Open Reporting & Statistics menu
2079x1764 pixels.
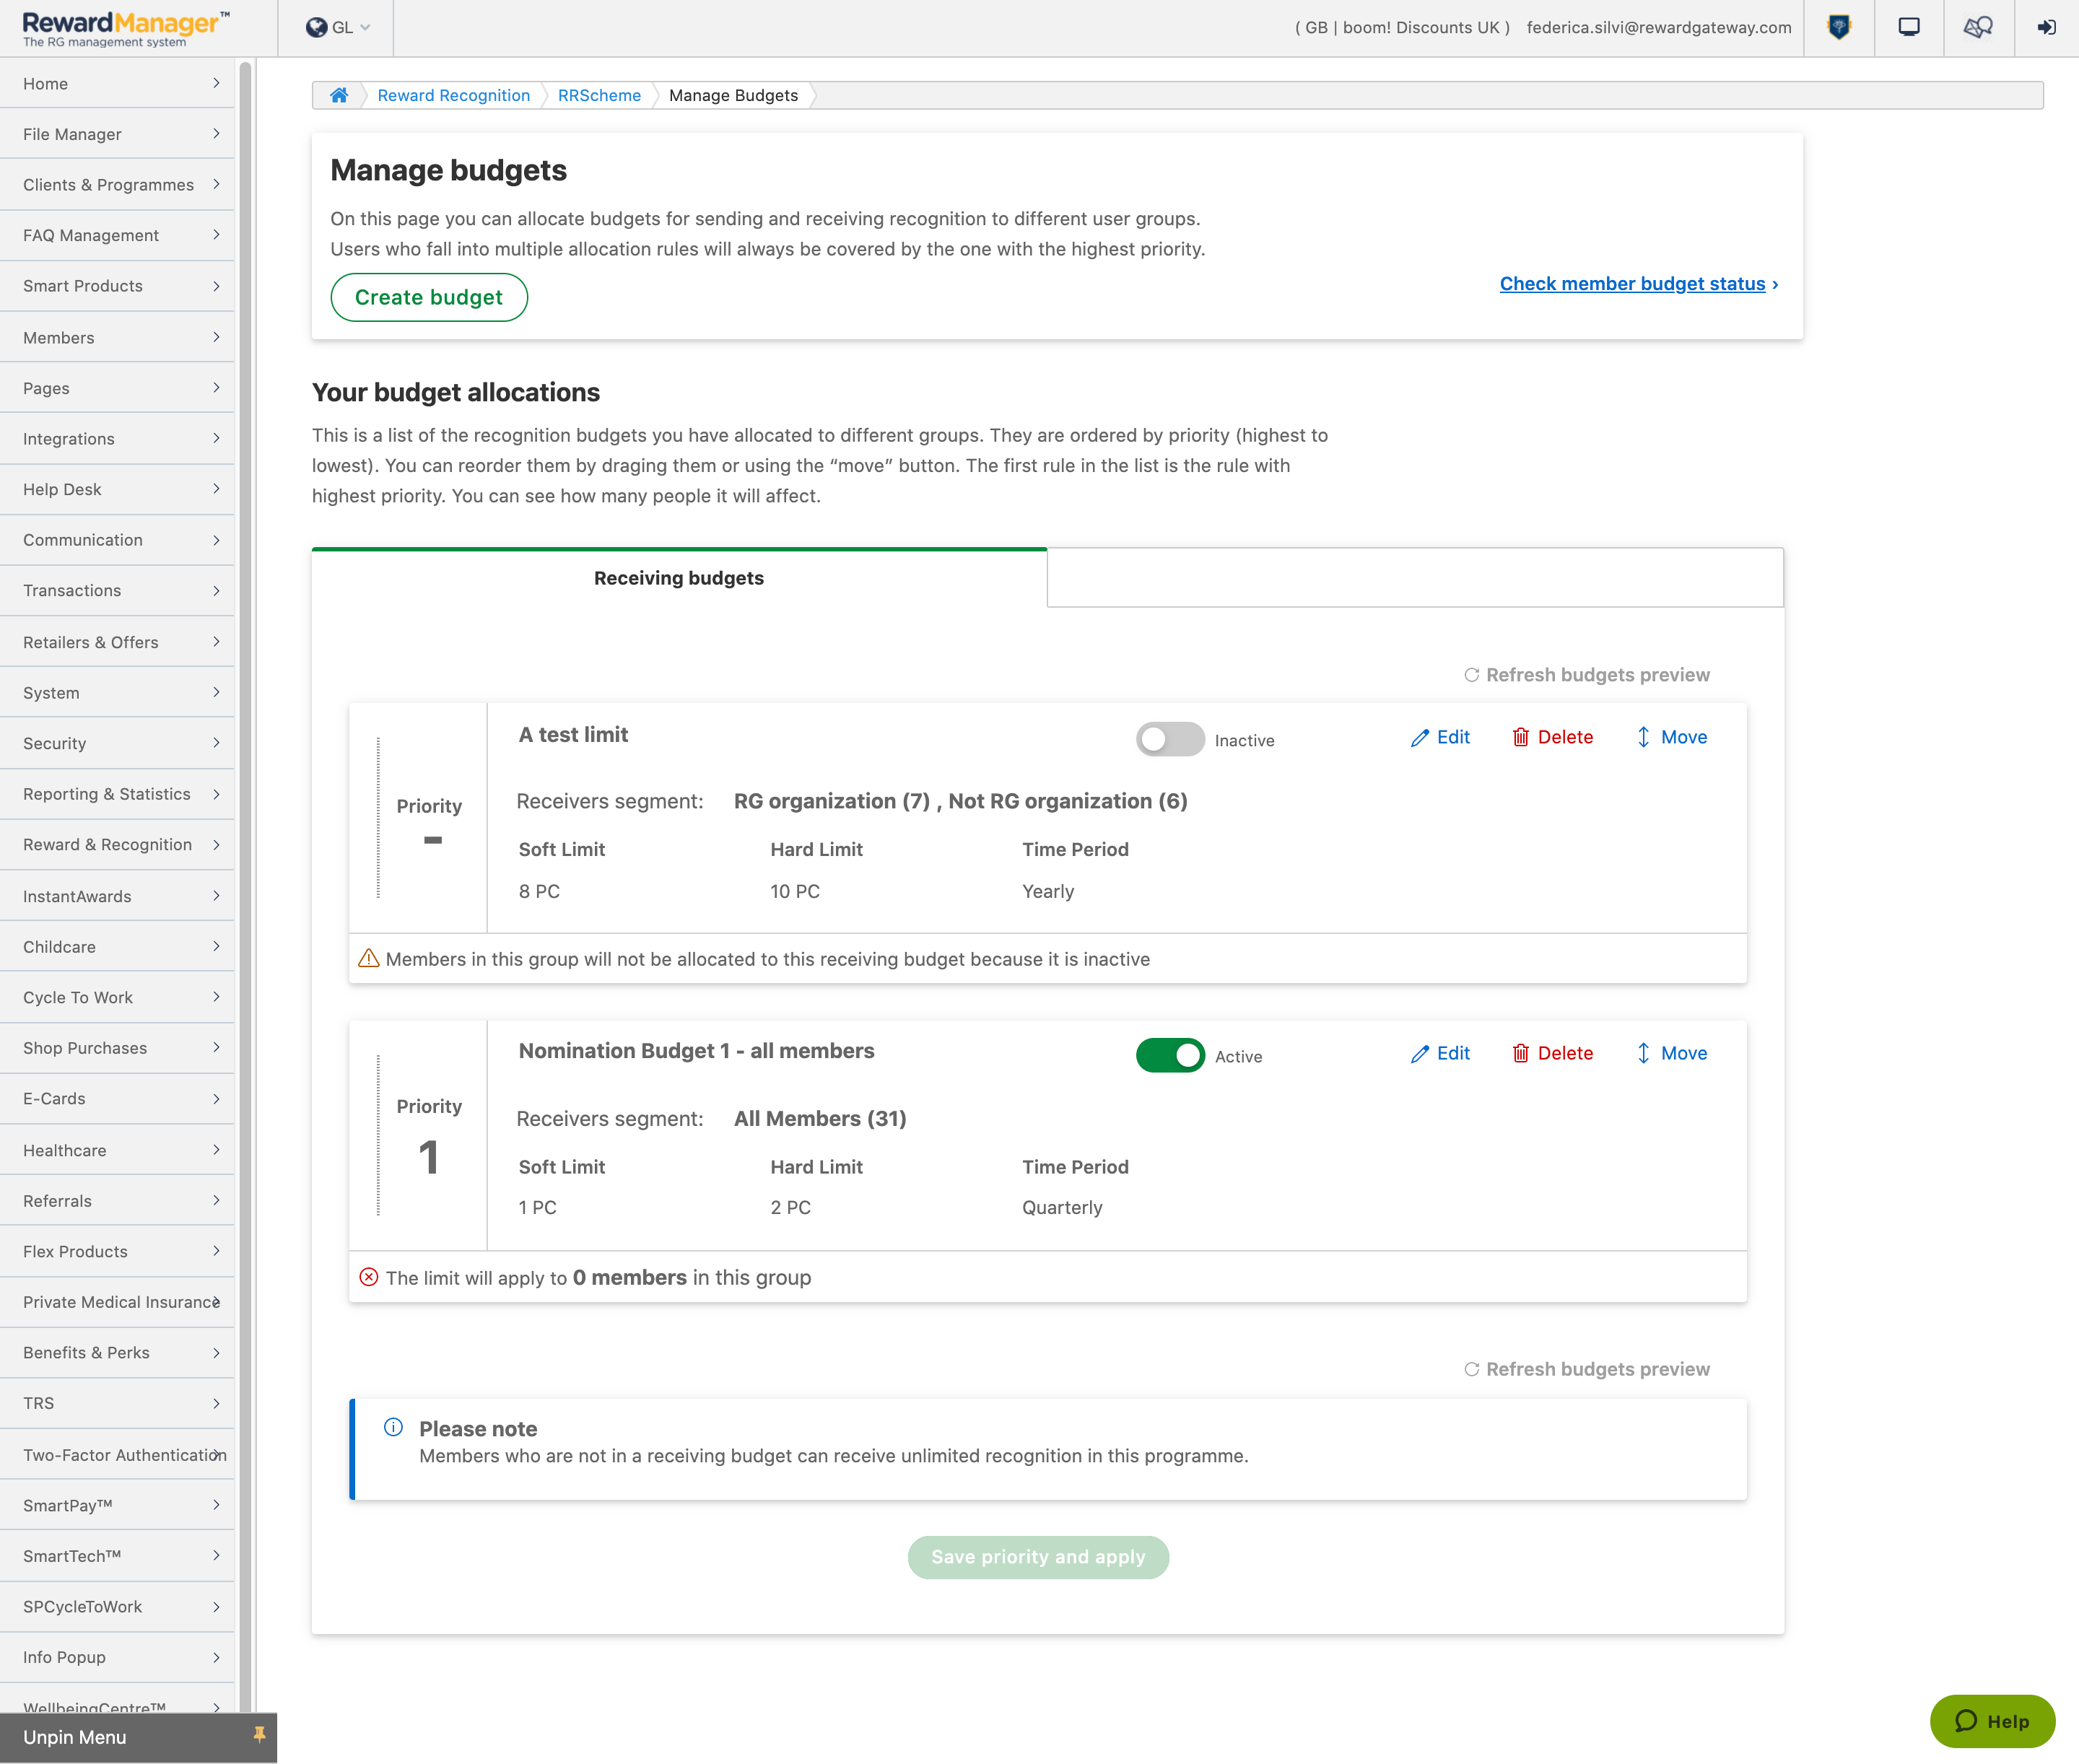(x=117, y=794)
